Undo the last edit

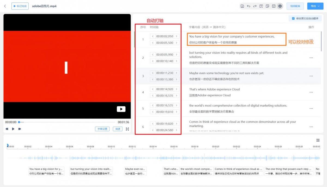coord(249,6)
